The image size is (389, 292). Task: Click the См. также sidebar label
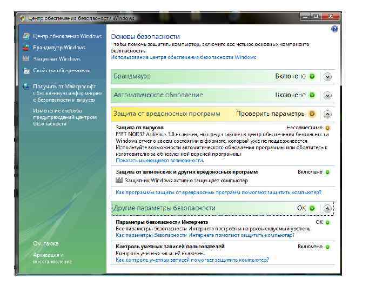coord(46,243)
